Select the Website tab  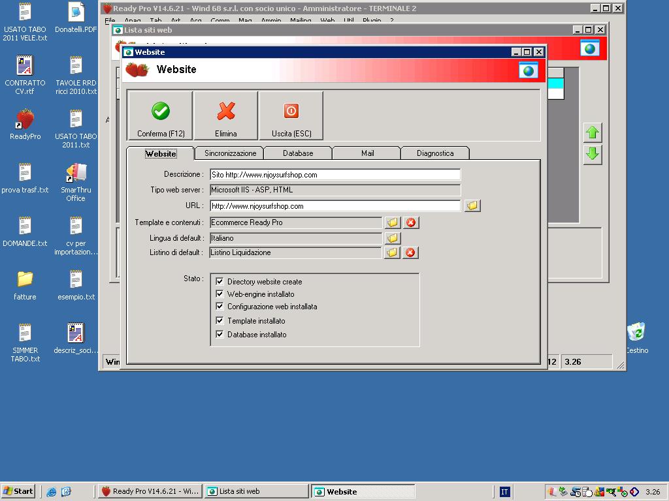pyautogui.click(x=161, y=153)
